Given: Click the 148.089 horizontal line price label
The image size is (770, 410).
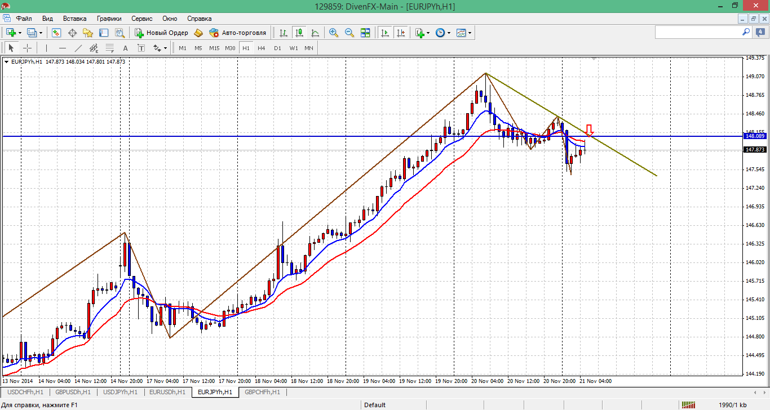Looking at the screenshot, I should [x=755, y=136].
